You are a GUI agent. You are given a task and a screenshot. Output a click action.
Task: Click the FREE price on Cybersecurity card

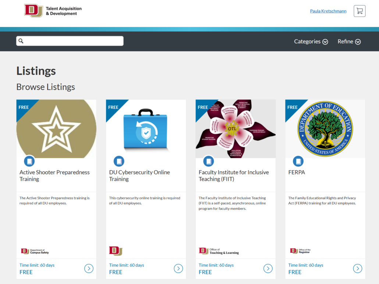point(116,272)
